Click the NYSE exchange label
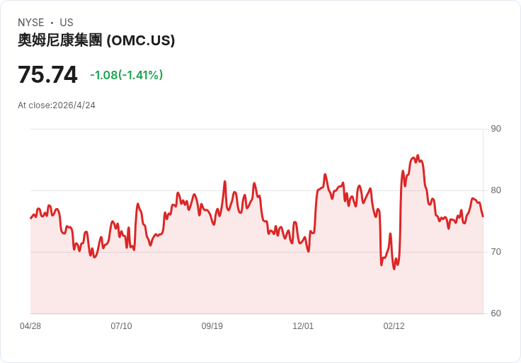 click(x=31, y=23)
